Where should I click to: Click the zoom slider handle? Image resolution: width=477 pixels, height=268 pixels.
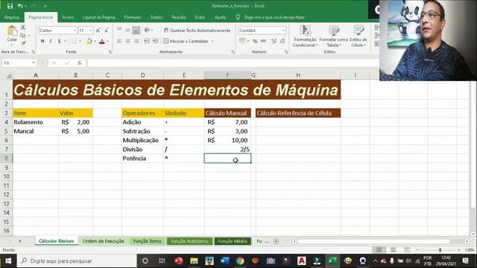tap(440, 250)
